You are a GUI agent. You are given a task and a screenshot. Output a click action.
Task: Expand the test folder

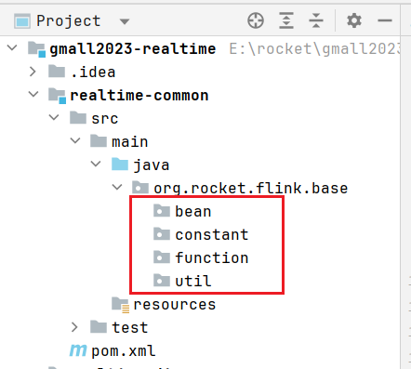tap(74, 327)
